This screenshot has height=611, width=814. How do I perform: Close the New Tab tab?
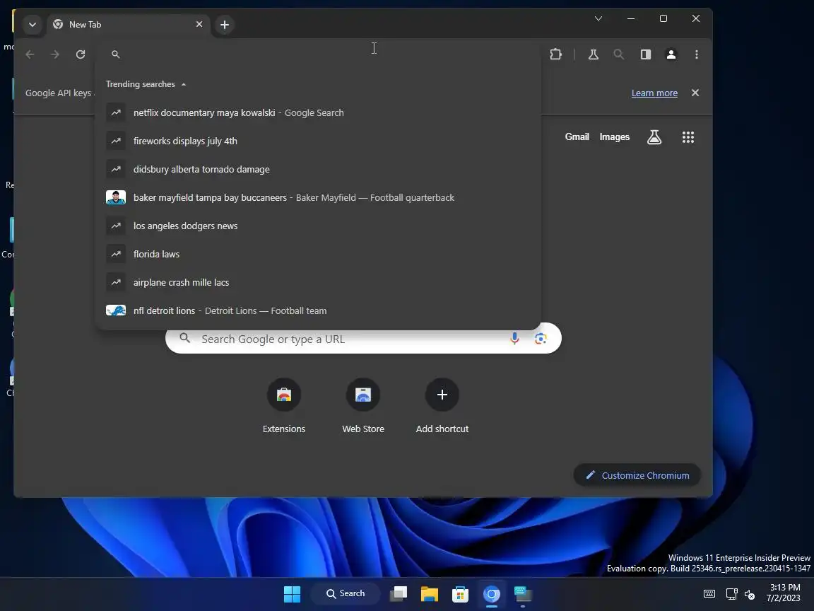click(x=199, y=25)
